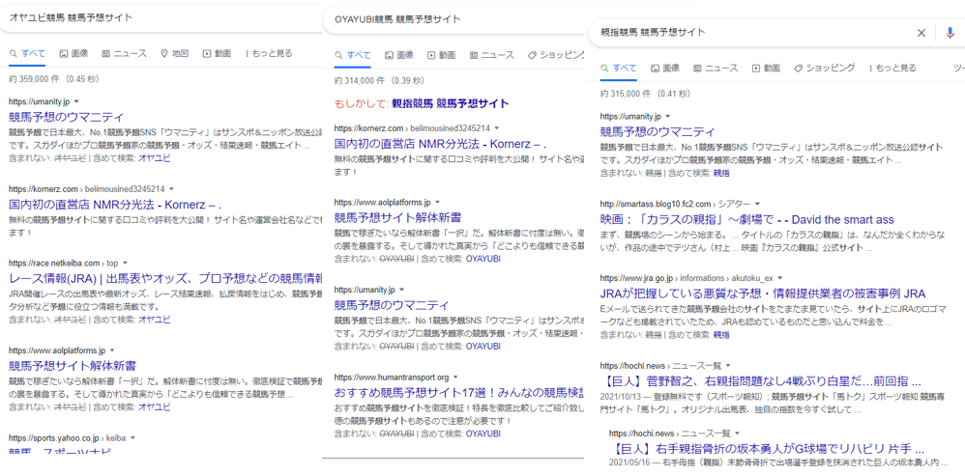Select すべて tab in the OYAYUBI競馬 search
Screen dimensions: 965x475
click(x=353, y=55)
